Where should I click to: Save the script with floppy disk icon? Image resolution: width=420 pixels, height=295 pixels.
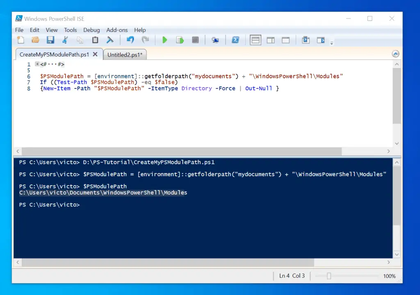tap(50, 40)
